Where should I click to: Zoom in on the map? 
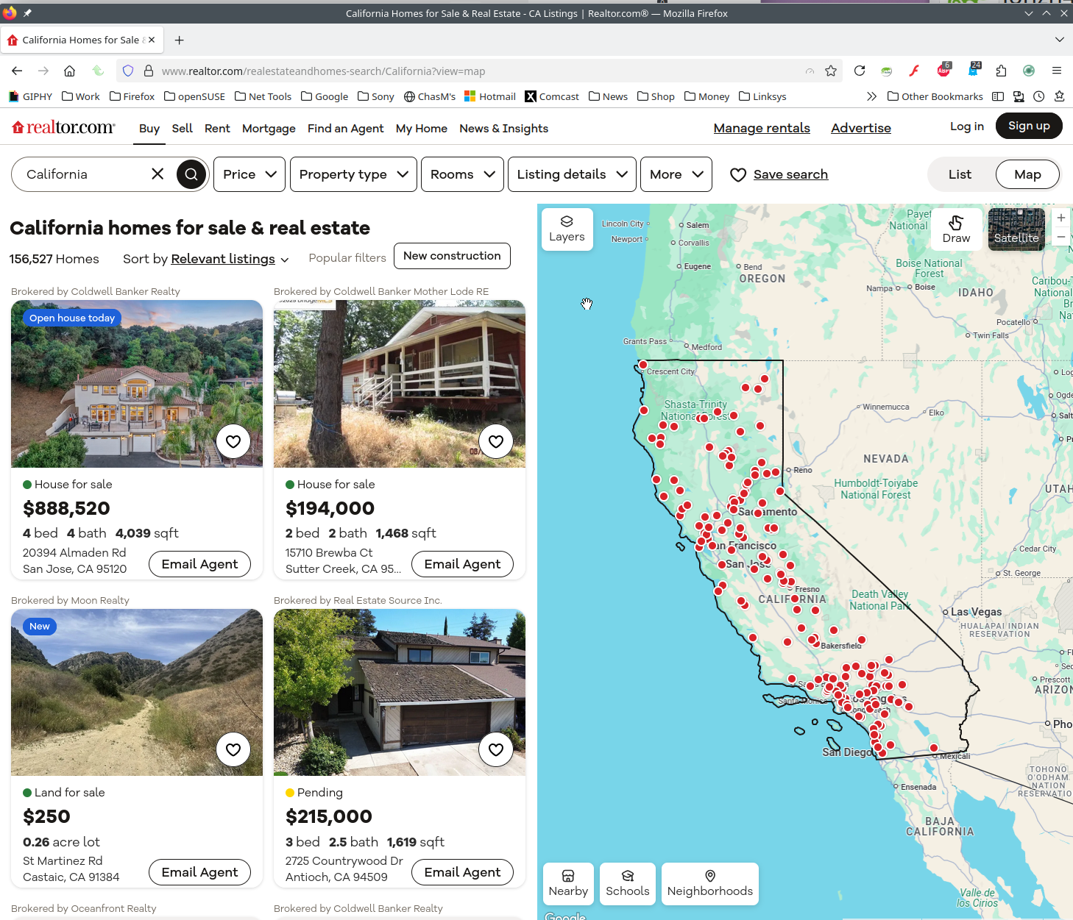(x=1060, y=218)
